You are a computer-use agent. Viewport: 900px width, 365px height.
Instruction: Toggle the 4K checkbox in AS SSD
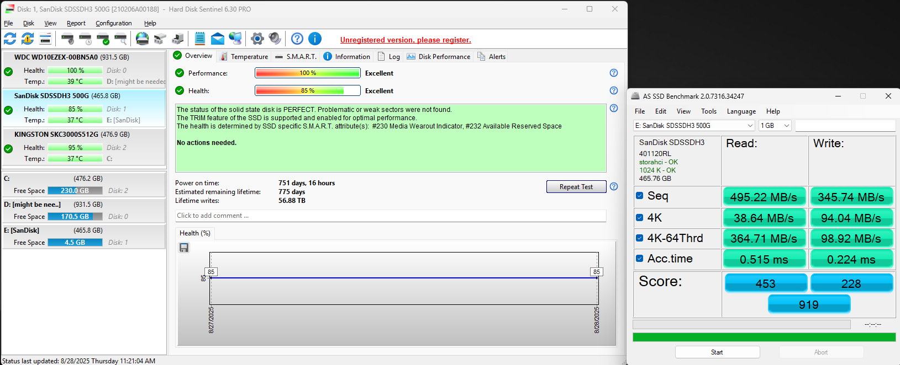click(x=639, y=217)
